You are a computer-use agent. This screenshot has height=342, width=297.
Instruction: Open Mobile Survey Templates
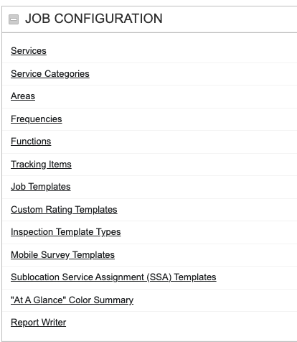tap(62, 255)
